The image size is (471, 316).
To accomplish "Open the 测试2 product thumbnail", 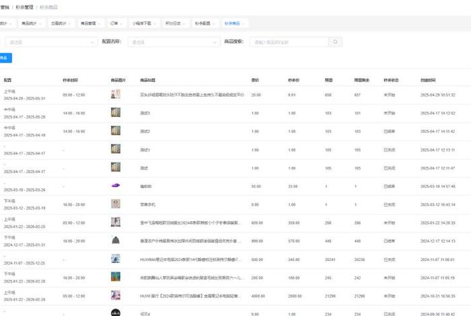I will point(116,131).
